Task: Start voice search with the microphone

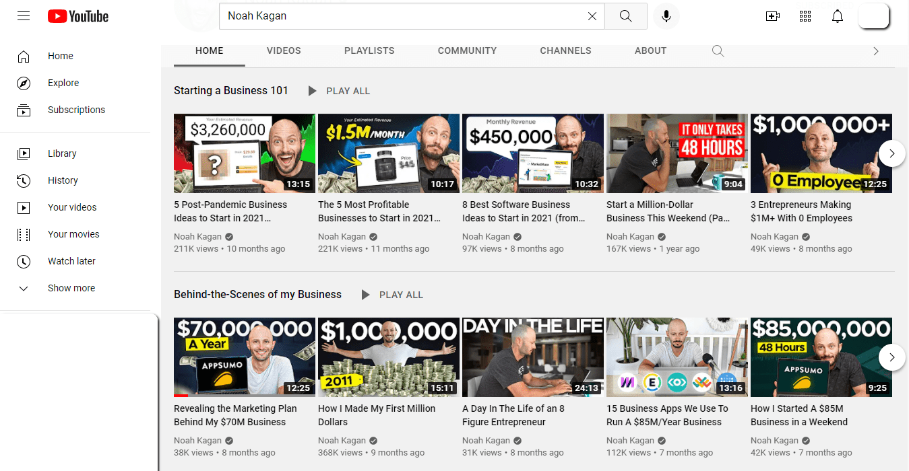Action: [666, 16]
